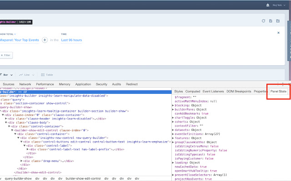Click the plus icon to add an event

(45, 40)
